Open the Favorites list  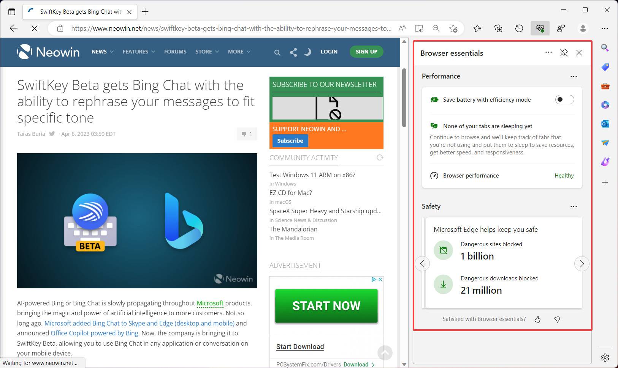tap(477, 28)
